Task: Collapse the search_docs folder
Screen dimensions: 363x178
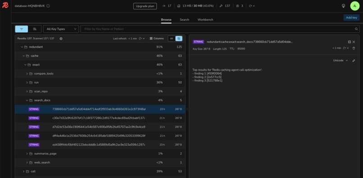Action: pyautogui.click(x=27, y=100)
